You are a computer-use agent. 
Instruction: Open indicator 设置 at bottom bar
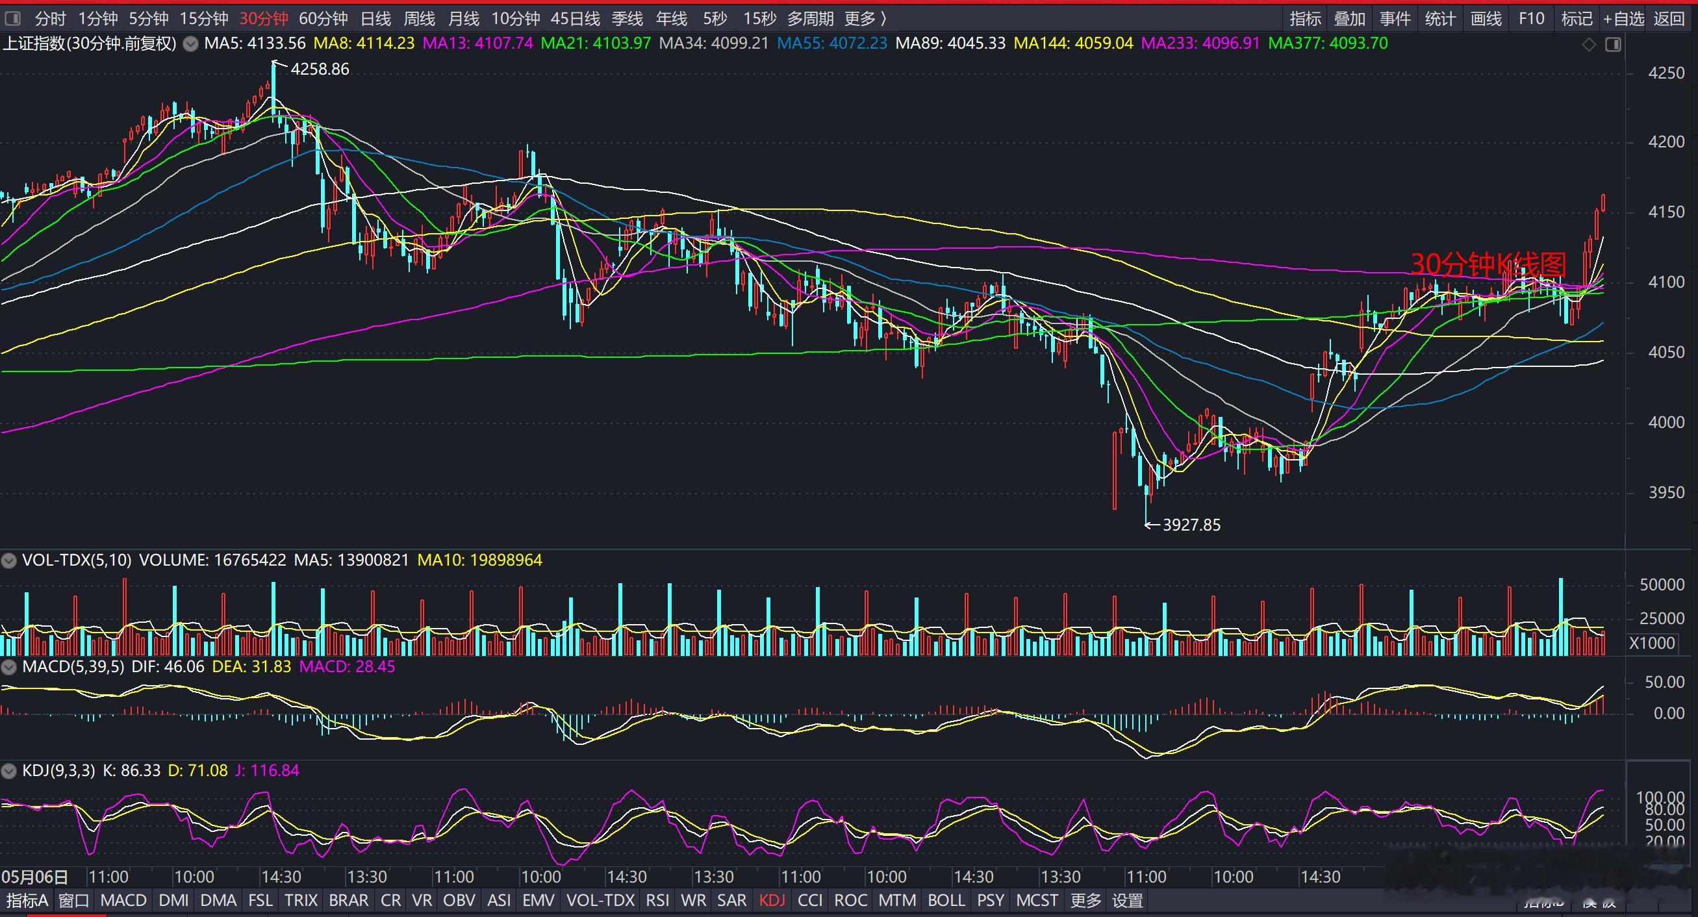(x=1127, y=901)
